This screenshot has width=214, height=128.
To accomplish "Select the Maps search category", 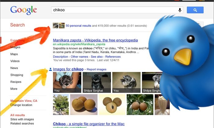I will [x=14, y=54].
